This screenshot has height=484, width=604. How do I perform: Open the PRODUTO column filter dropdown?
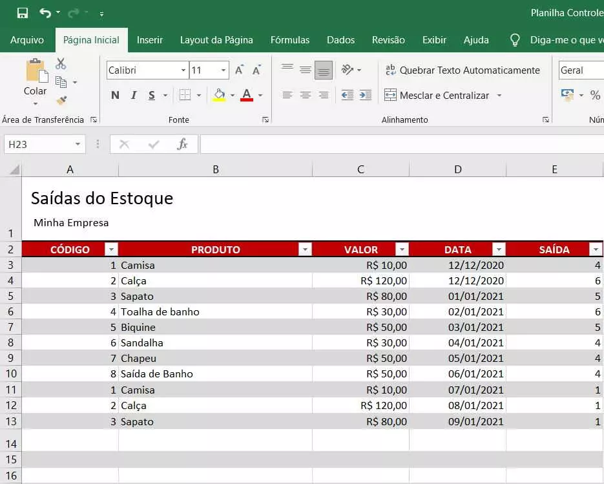click(305, 249)
